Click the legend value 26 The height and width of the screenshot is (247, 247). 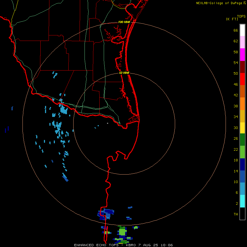[x=236, y=139]
